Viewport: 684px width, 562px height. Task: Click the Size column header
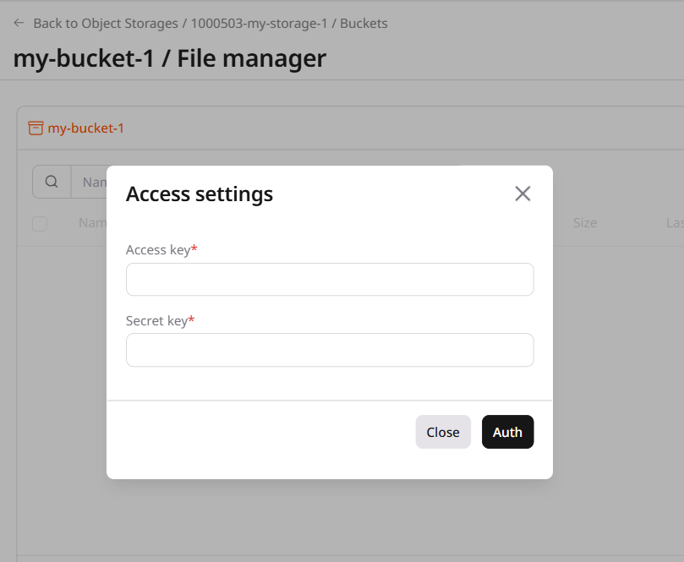pos(585,223)
